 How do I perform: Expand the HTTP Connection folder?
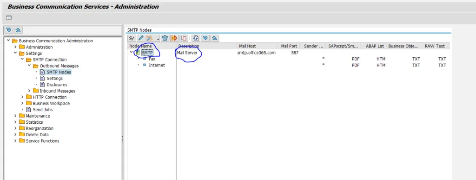pyautogui.click(x=22, y=97)
